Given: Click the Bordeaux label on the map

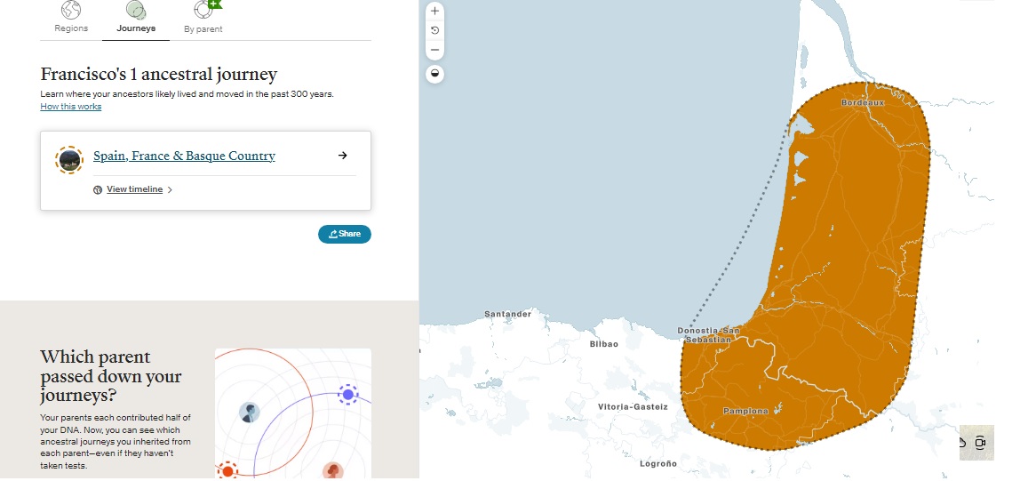Looking at the screenshot, I should click(x=863, y=102).
